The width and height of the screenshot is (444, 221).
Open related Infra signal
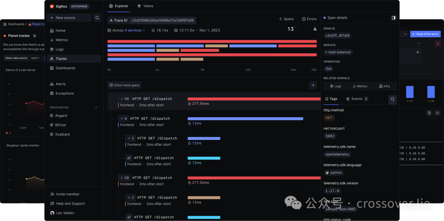(384, 86)
